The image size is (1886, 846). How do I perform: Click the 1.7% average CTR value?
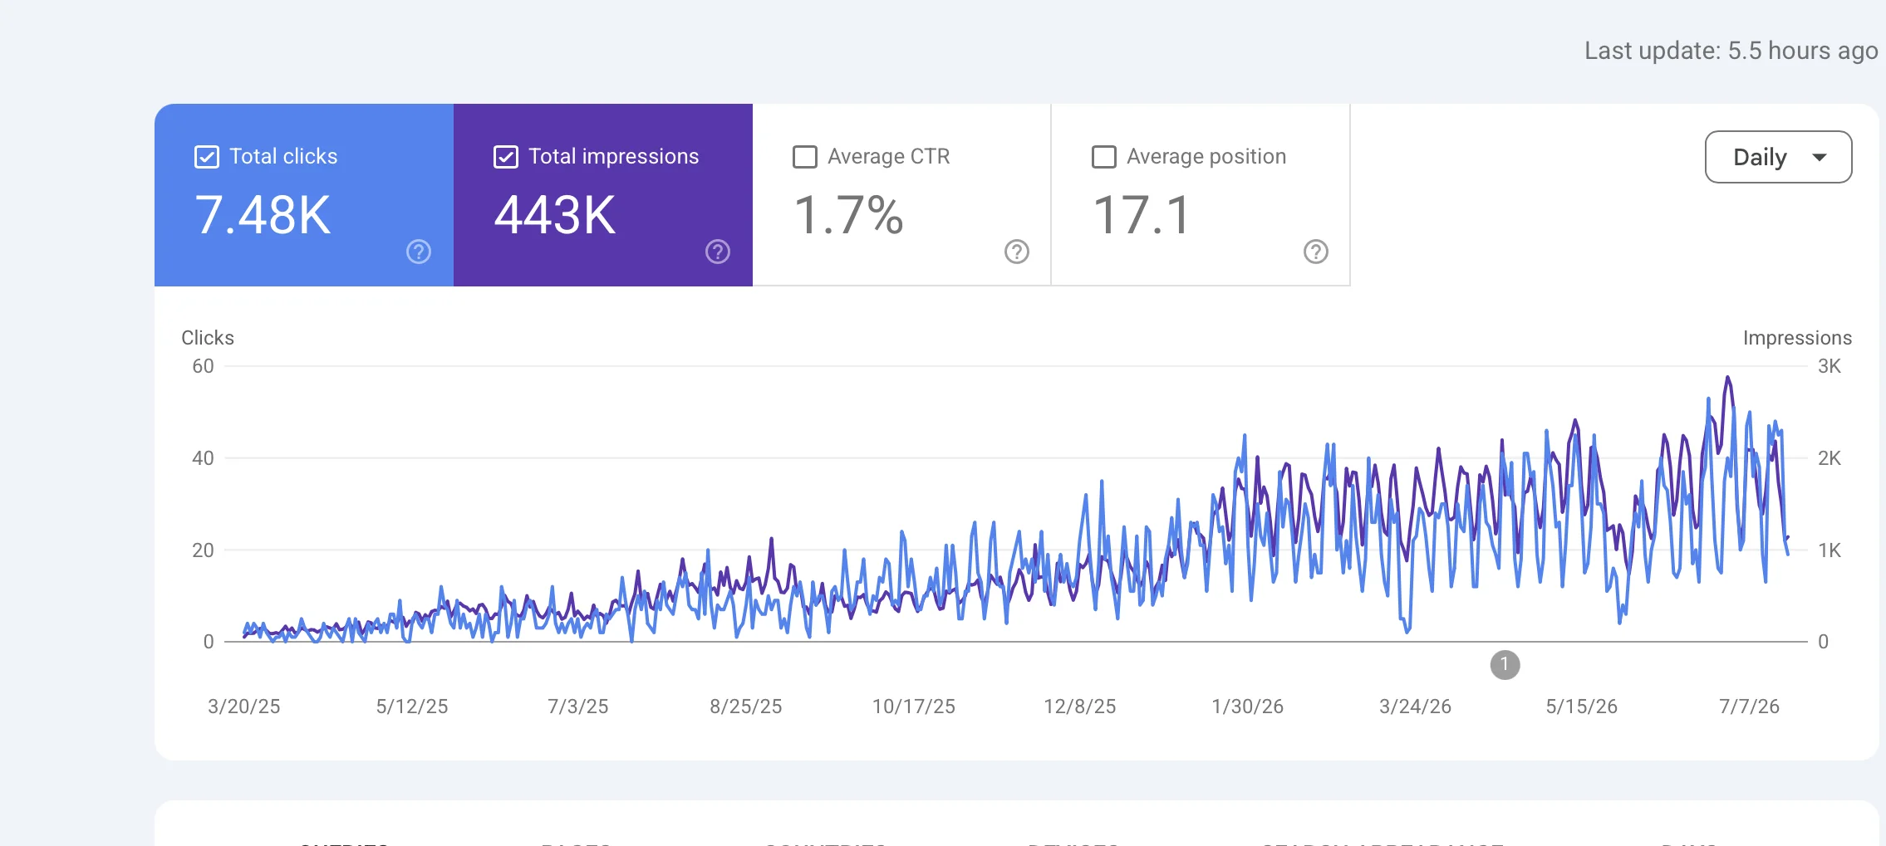848,215
